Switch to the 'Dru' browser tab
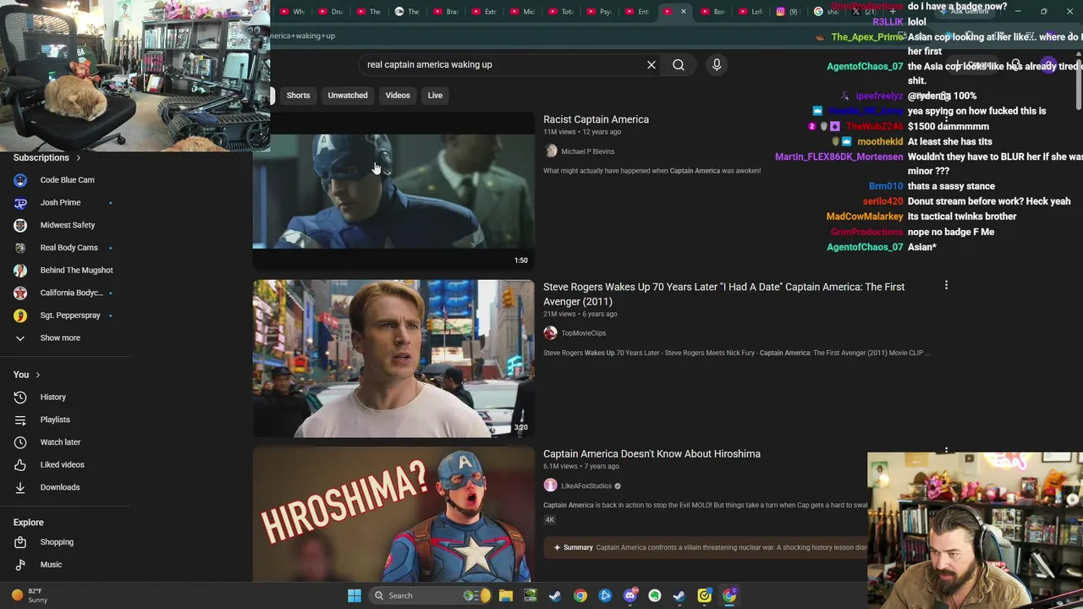Screen dimensions: 1083x609 (x=329, y=12)
